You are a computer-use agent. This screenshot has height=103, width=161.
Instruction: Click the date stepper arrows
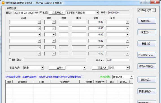point(36,13)
